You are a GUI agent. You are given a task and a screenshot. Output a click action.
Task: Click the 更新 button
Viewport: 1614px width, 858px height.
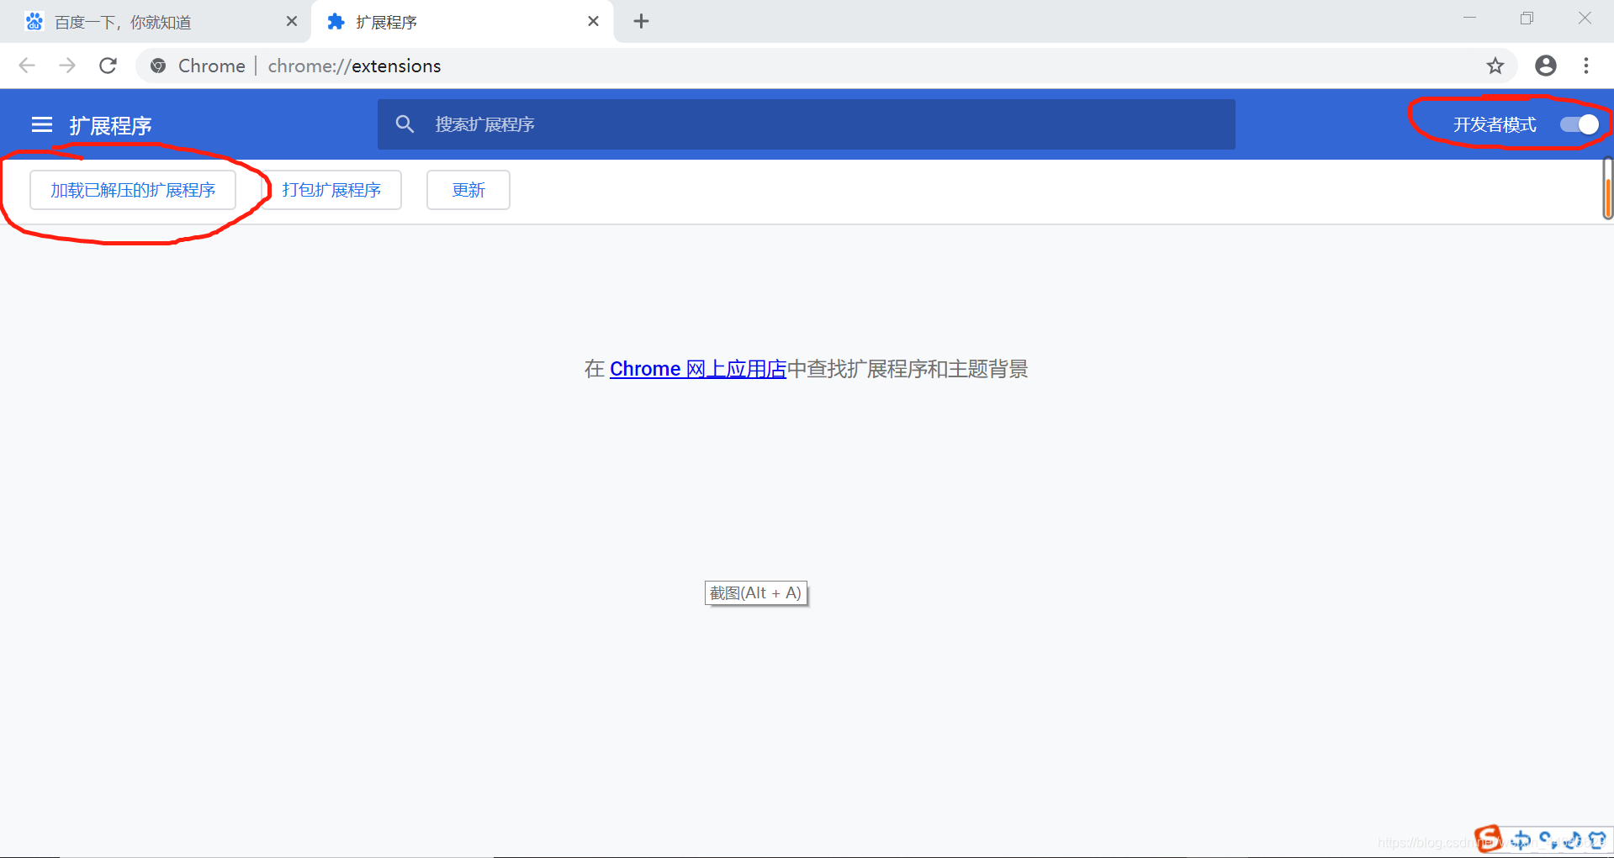pos(468,190)
